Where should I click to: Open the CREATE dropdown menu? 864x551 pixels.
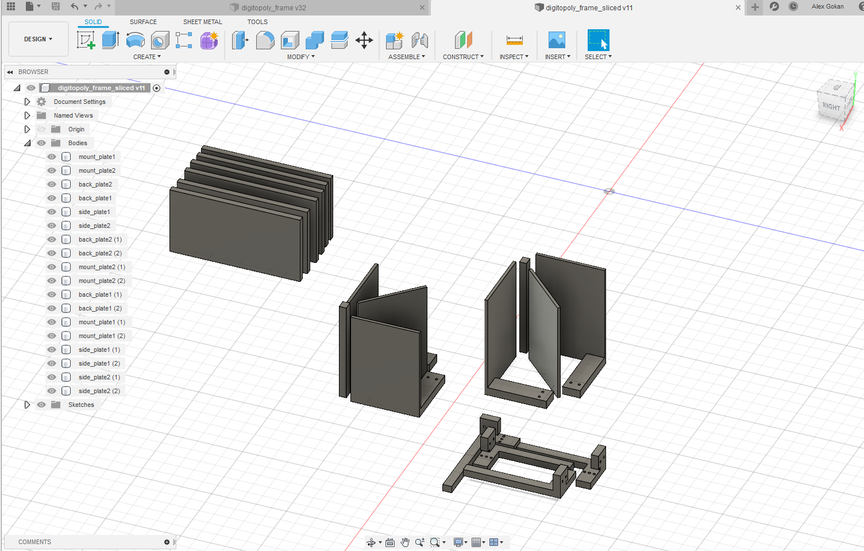(x=147, y=57)
